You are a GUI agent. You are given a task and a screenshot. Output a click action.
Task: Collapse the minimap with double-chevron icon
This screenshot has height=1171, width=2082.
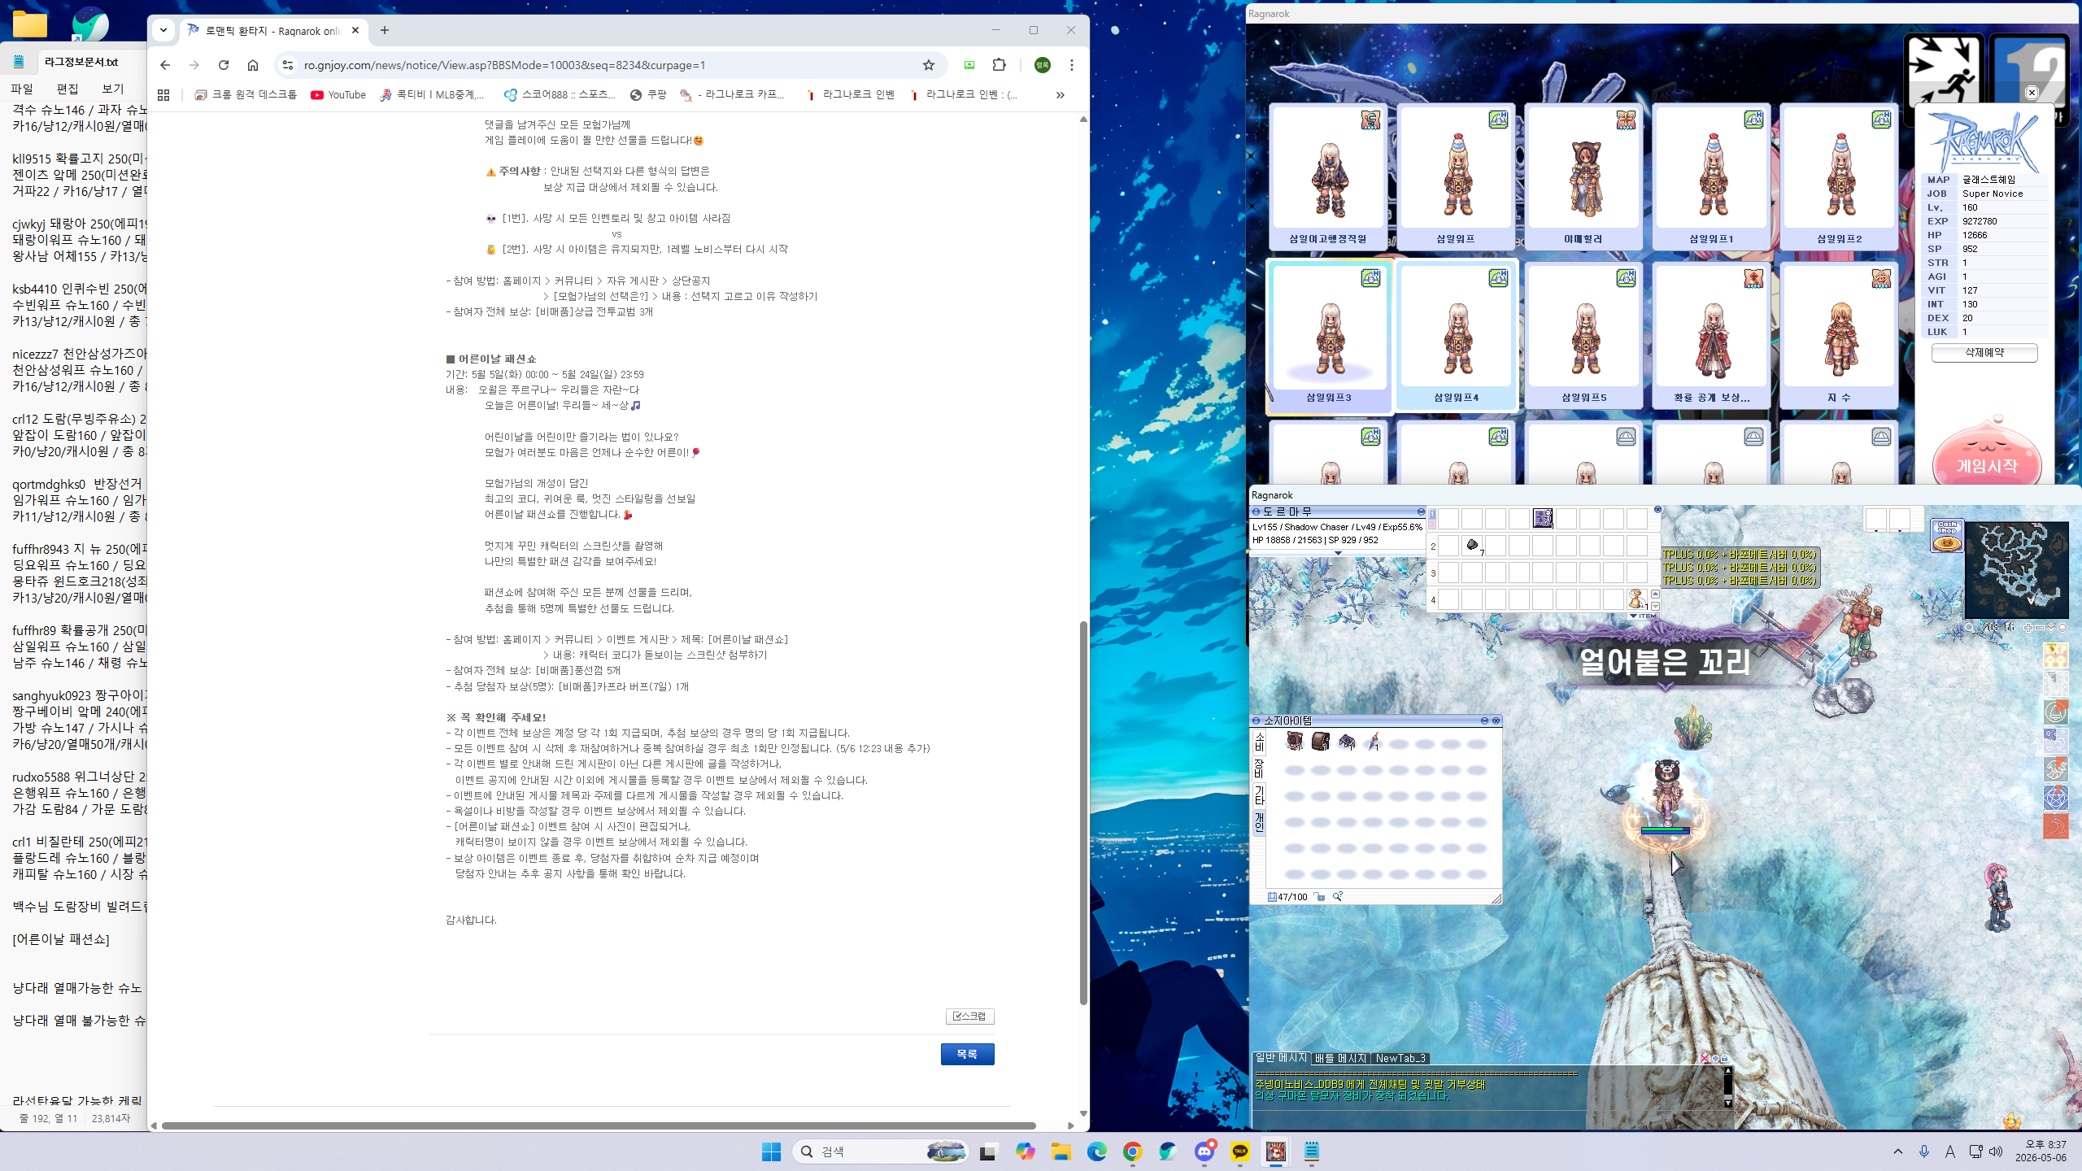click(2050, 627)
